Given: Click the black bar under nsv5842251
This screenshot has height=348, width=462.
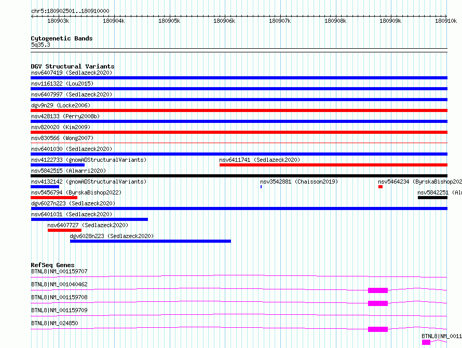Looking at the screenshot, I should [432, 198].
